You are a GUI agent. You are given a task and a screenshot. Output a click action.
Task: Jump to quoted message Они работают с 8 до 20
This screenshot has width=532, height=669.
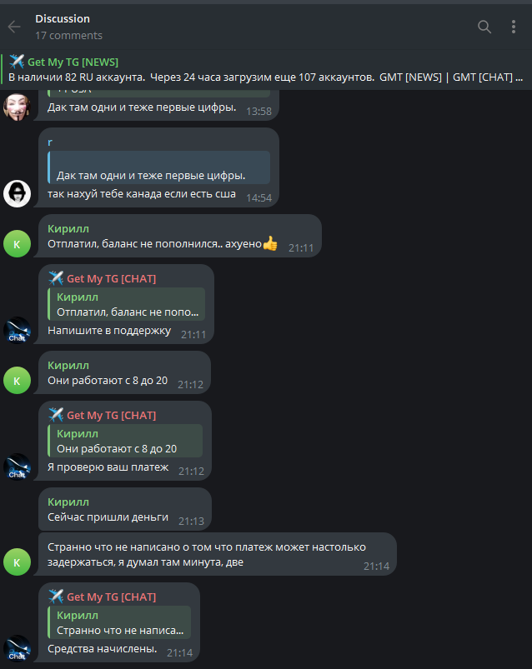(125, 441)
